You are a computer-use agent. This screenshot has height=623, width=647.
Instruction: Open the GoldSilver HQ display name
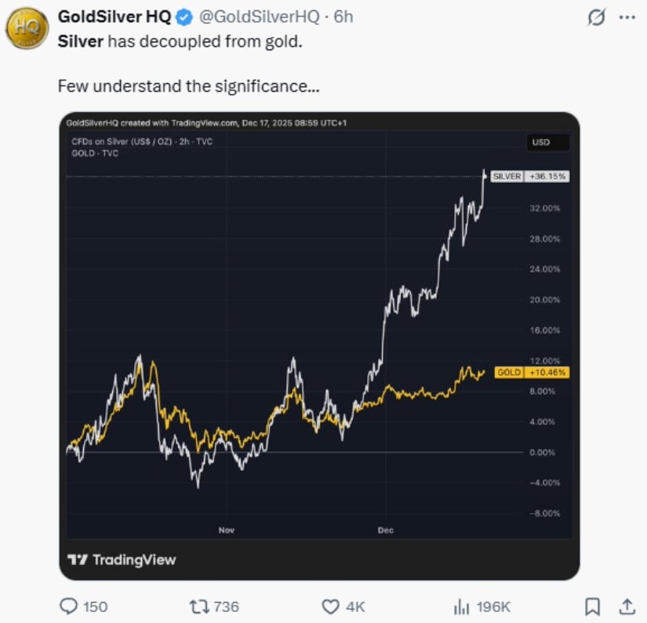(114, 17)
